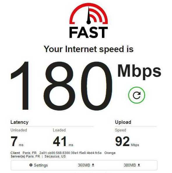The image size is (172, 173).
Task: Click the Orange ISP name
Action: tap(110, 153)
